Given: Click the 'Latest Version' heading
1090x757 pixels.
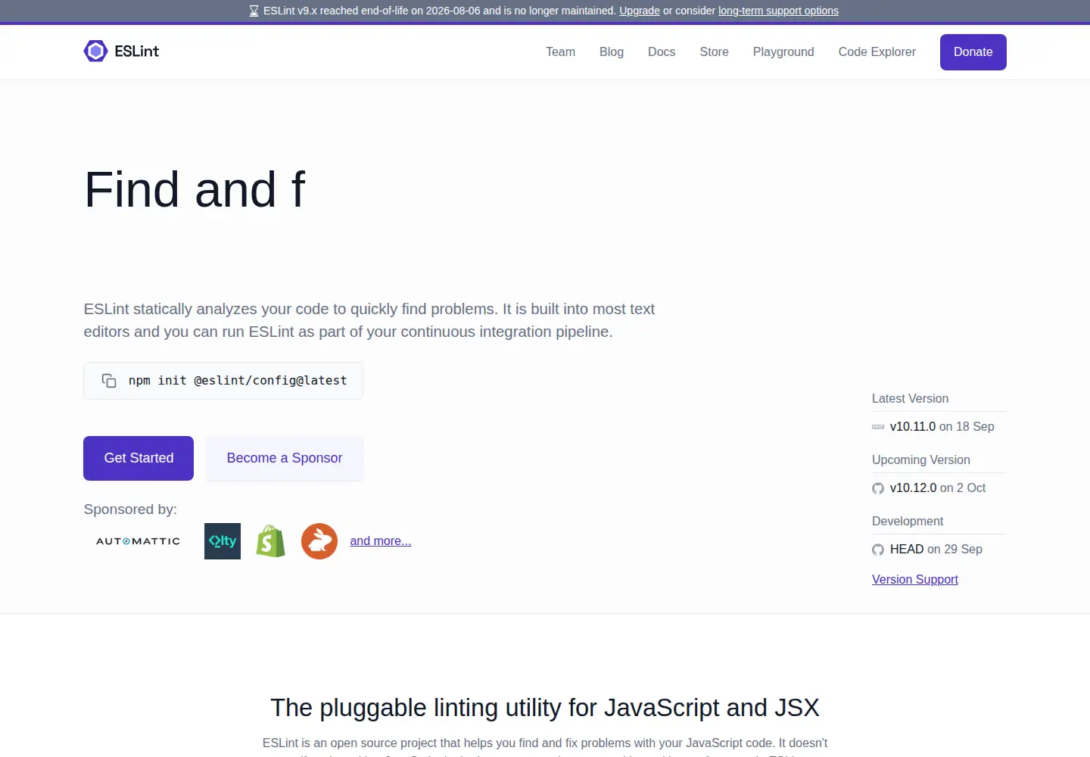Looking at the screenshot, I should 910,399.
